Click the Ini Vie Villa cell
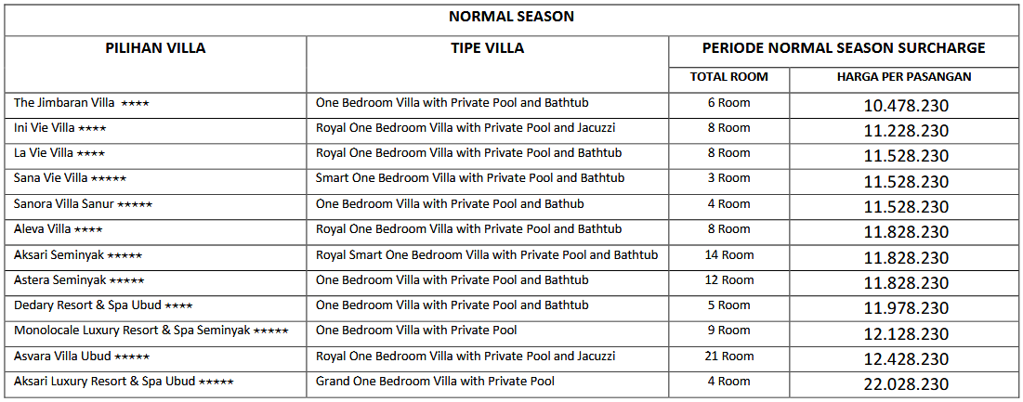This screenshot has width=1023, height=402. (x=60, y=128)
